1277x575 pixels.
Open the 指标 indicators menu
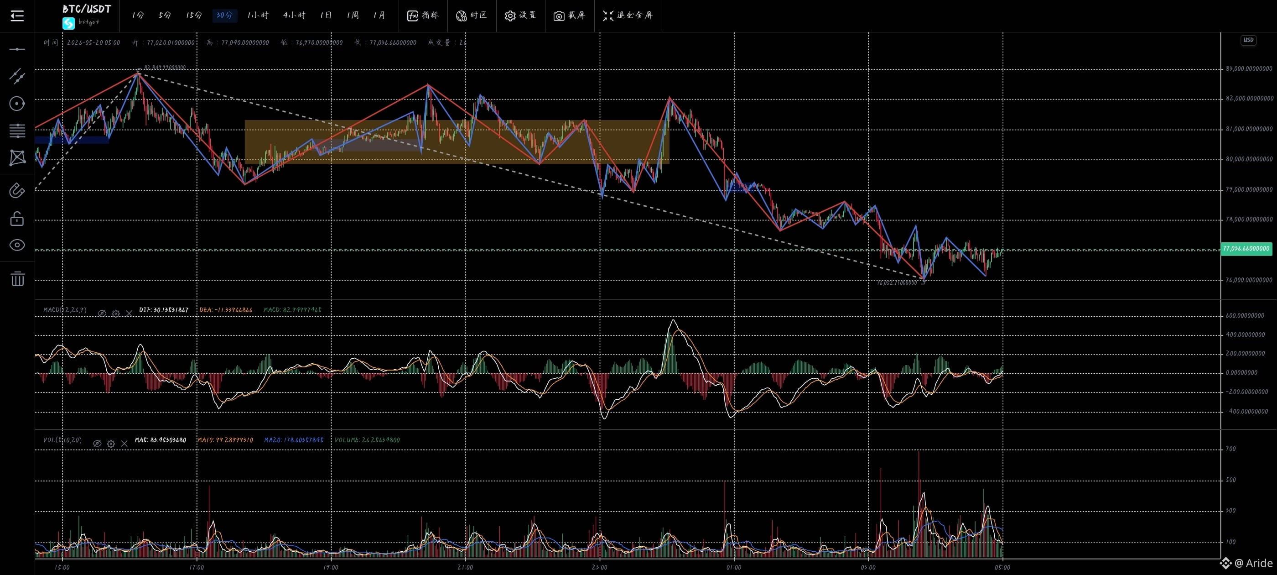coord(423,16)
